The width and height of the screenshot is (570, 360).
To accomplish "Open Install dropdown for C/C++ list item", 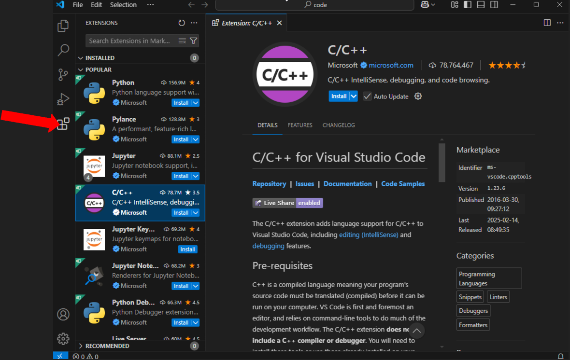I will click(x=196, y=213).
